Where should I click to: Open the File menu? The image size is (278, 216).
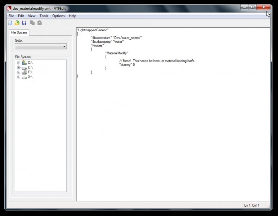[11, 16]
